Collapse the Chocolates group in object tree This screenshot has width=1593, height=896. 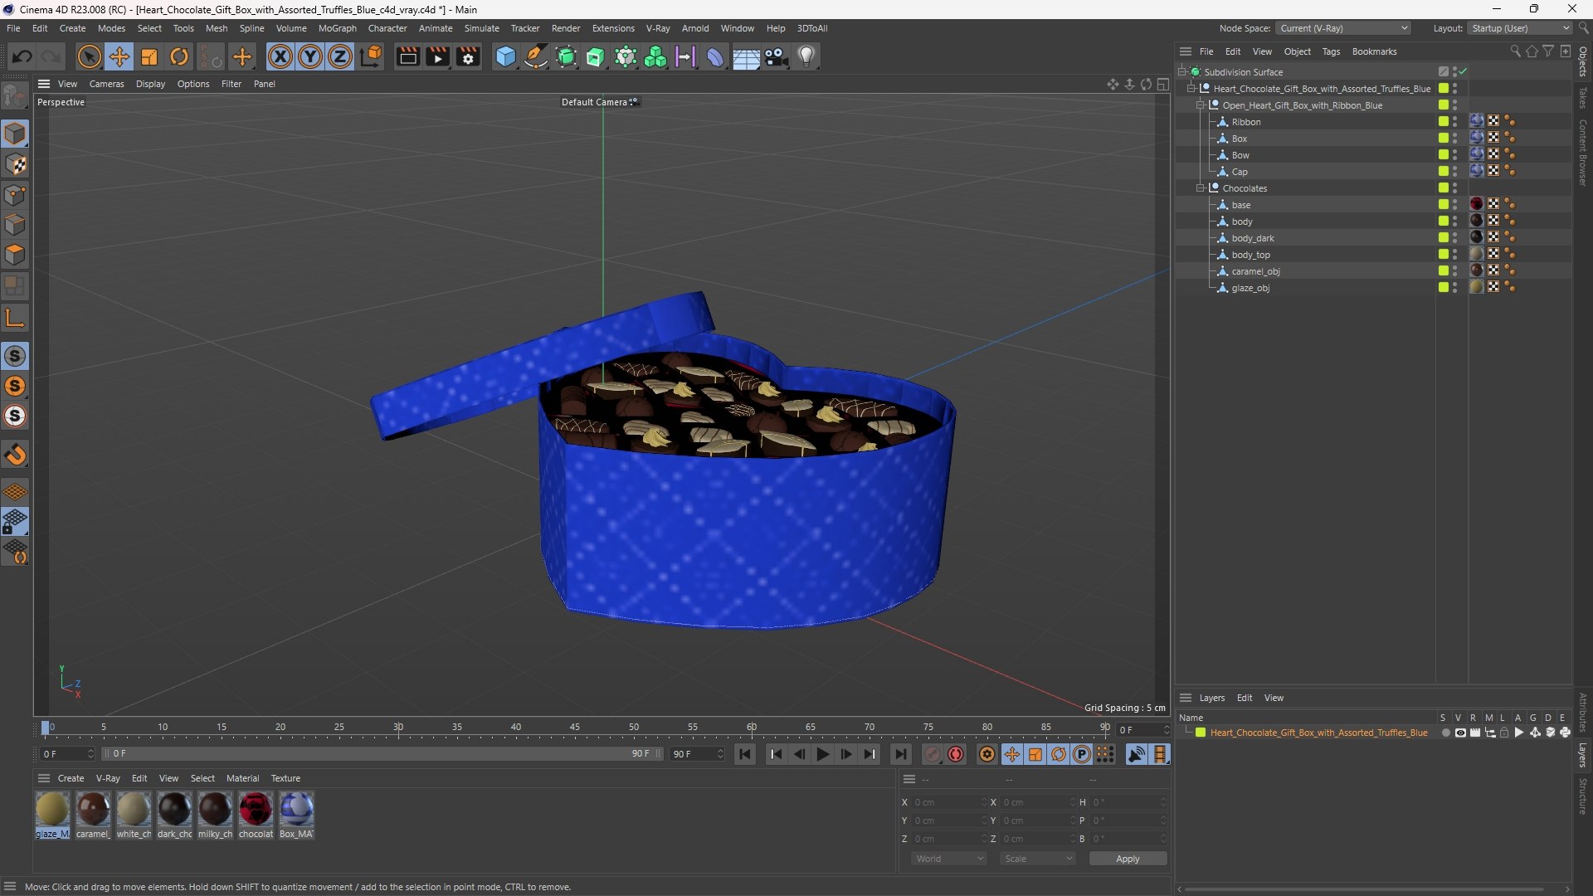tap(1200, 188)
